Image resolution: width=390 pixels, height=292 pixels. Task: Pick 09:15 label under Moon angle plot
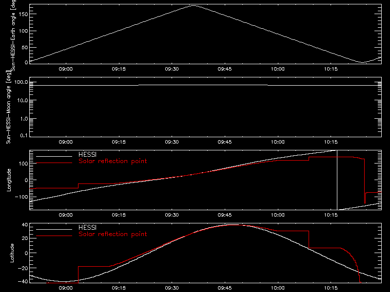(x=118, y=142)
